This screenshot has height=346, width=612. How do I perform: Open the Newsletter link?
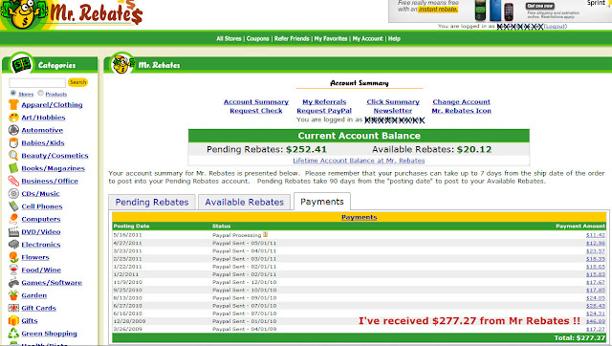click(393, 111)
